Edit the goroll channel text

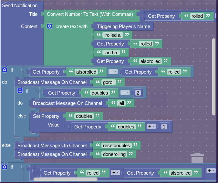tap(108, 82)
